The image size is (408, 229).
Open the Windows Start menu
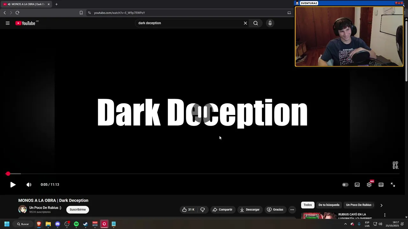[x=7, y=224]
